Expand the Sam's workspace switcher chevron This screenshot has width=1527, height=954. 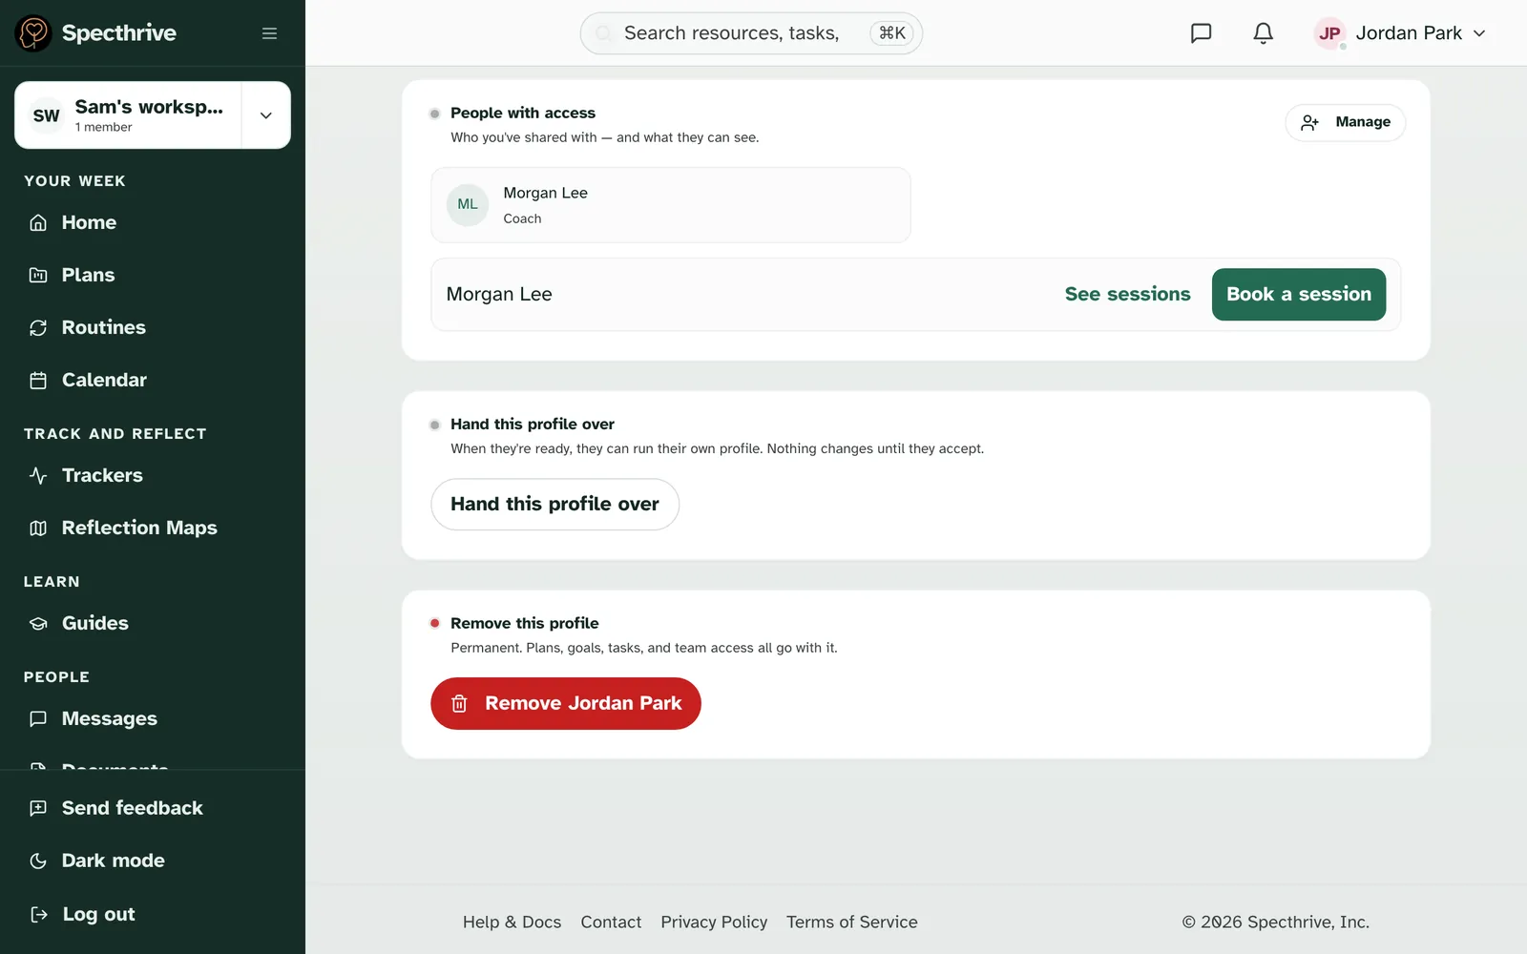(266, 115)
